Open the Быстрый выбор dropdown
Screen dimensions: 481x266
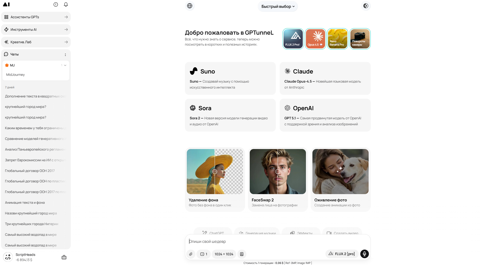[x=278, y=7]
